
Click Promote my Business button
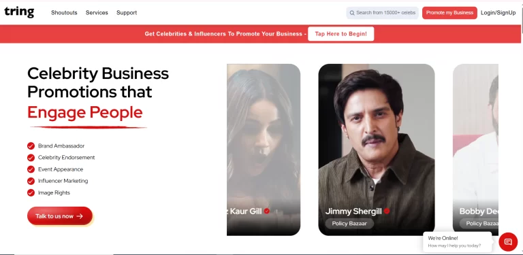[x=449, y=13]
